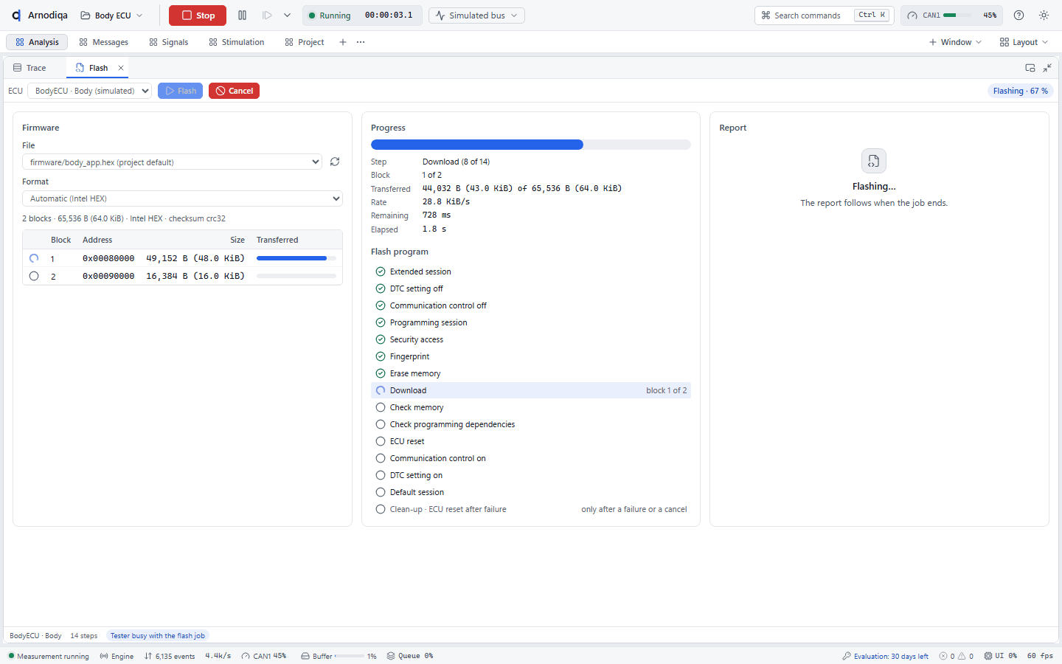Collapse the panel with shrink arrows icon
The width and height of the screenshot is (1062, 664).
(x=1047, y=68)
